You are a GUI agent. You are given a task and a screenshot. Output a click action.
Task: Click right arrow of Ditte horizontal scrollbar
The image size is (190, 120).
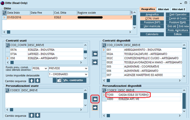(130, 32)
